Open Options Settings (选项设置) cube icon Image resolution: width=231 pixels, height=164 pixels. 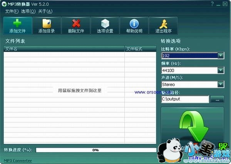coord(105,24)
